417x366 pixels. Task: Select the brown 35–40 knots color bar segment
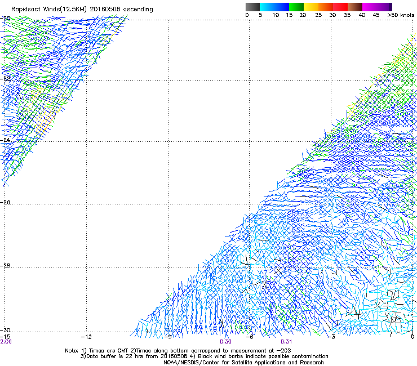355,7
